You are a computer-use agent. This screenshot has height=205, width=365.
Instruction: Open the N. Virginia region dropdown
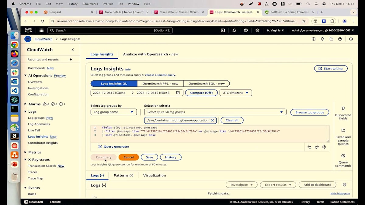276,30
